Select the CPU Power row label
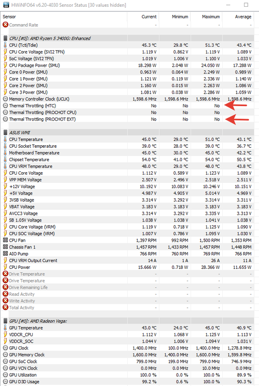The image size is (259, 386). coord(20,267)
